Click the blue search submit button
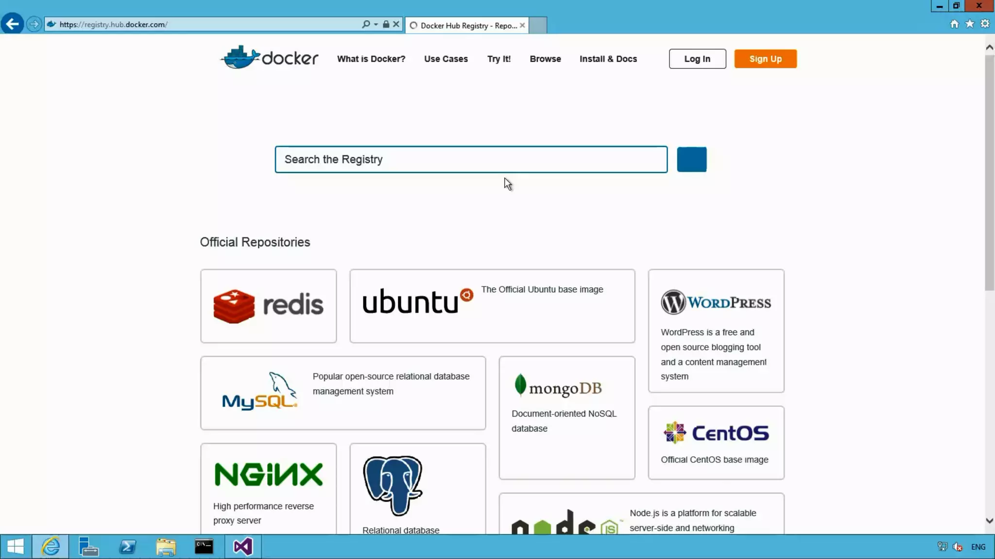The width and height of the screenshot is (995, 559). [691, 159]
